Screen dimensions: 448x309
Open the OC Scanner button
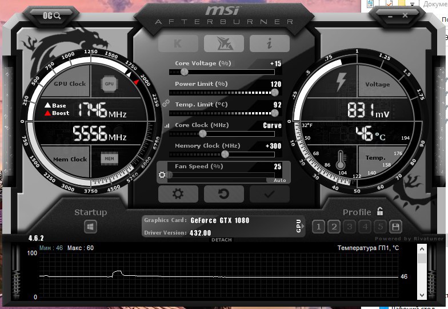[51, 15]
